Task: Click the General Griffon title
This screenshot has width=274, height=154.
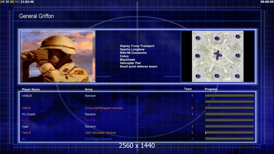Action: [36, 16]
